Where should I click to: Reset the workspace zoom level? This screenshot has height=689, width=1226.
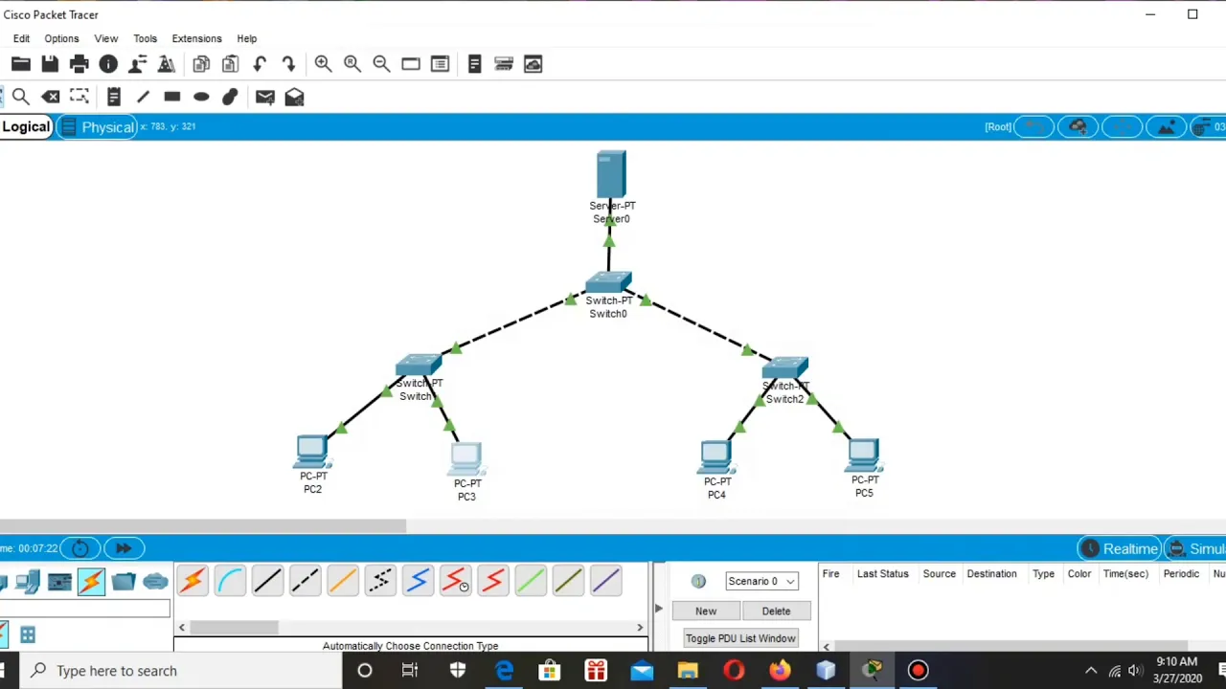352,64
